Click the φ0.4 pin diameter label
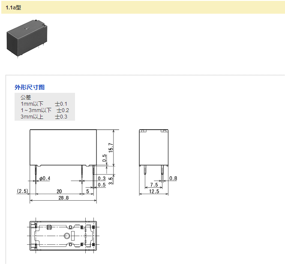Screen dimensions: 285x264 click(x=45, y=178)
